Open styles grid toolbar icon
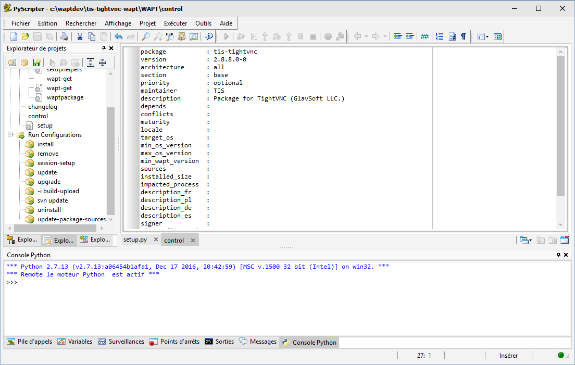This screenshot has width=575, height=365. pyautogui.click(x=497, y=36)
